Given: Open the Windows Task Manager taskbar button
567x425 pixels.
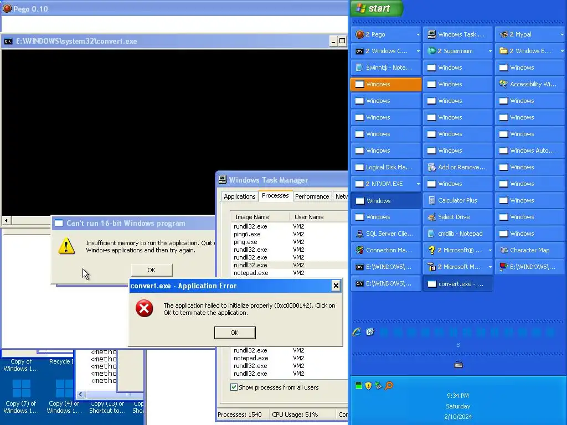Looking at the screenshot, I should pyautogui.click(x=457, y=34).
